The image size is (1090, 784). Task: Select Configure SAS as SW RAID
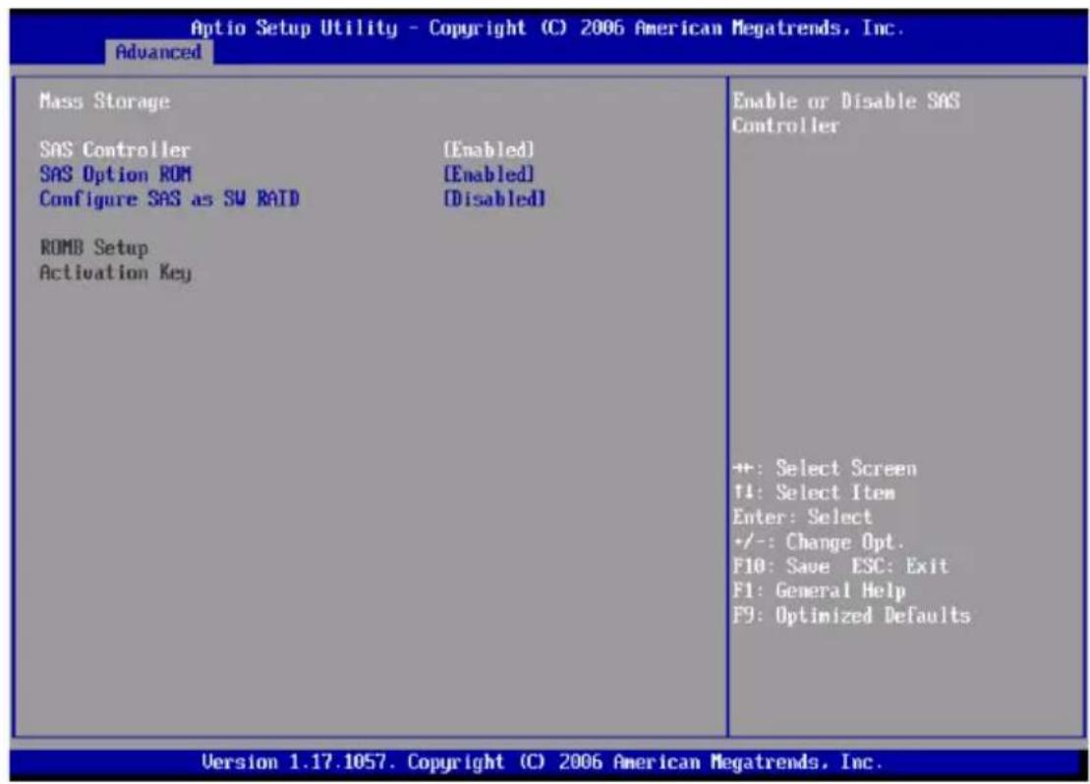point(169,199)
